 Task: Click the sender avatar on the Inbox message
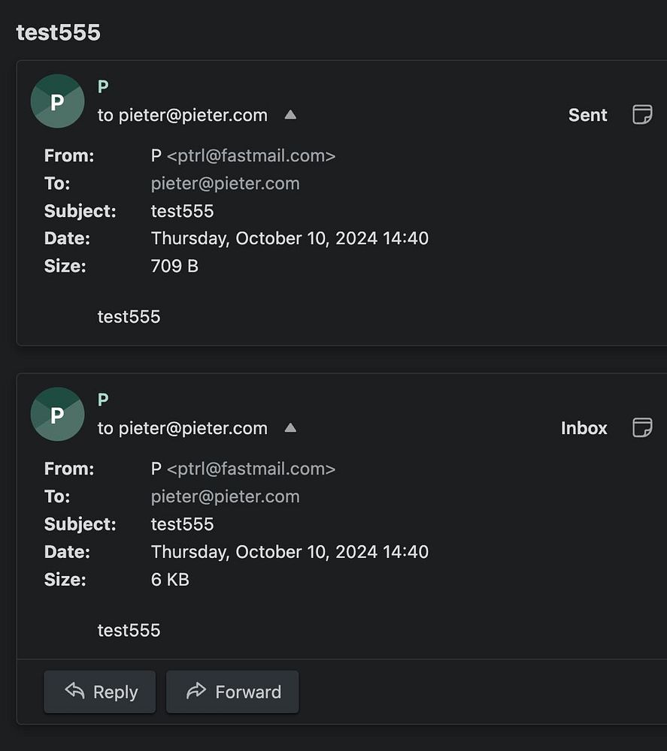pos(57,415)
